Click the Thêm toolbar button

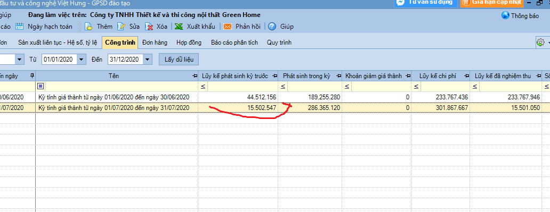click(x=99, y=26)
